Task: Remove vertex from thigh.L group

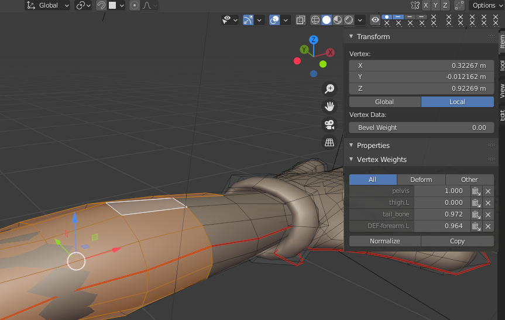Action: [x=488, y=203]
